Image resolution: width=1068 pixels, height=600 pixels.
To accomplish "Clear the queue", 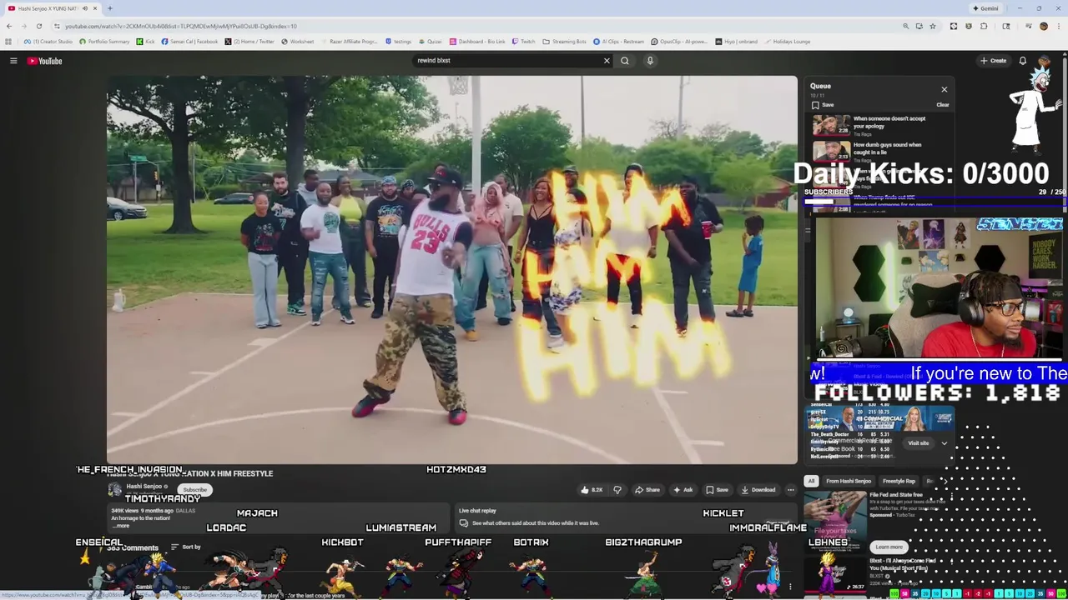I will tap(942, 105).
